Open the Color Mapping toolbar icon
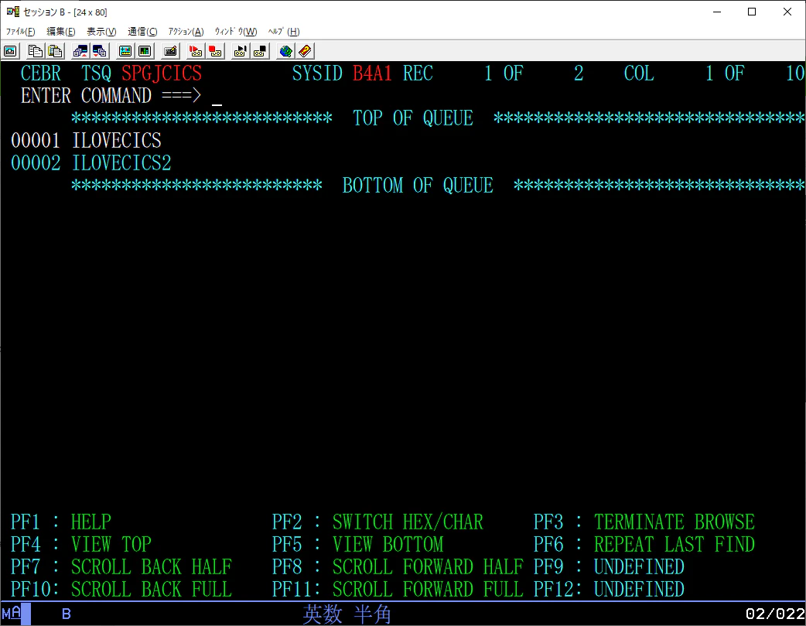806x626 pixels. point(145,51)
